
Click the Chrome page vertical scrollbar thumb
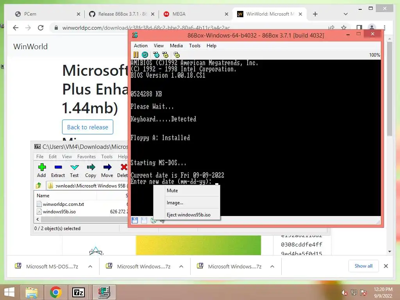pyautogui.click(x=389, y=89)
